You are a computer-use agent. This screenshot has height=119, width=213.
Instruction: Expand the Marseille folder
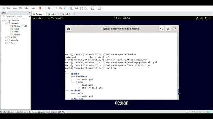click(x=6, y=40)
